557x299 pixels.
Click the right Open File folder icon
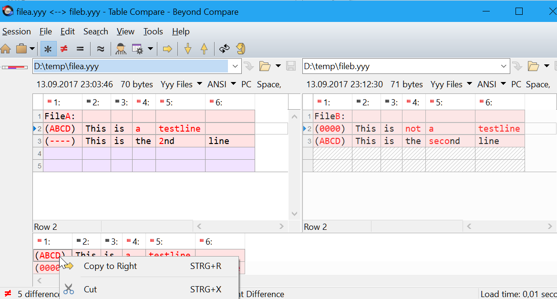(533, 66)
